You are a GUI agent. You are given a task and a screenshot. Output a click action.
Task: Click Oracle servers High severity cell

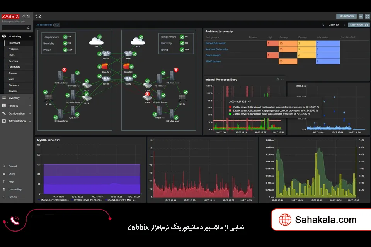[x=272, y=55]
